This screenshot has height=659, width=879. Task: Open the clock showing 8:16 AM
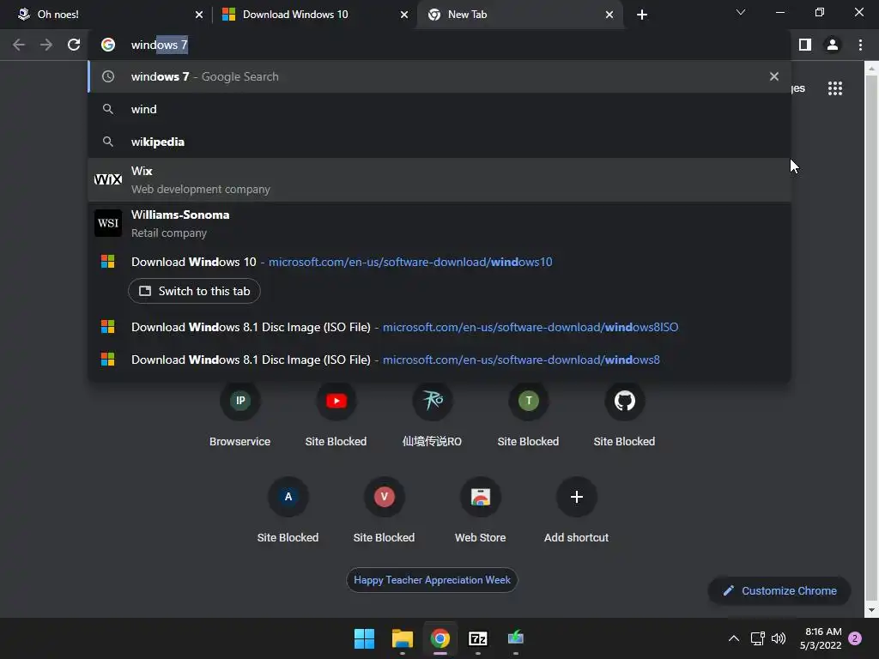coord(821,638)
